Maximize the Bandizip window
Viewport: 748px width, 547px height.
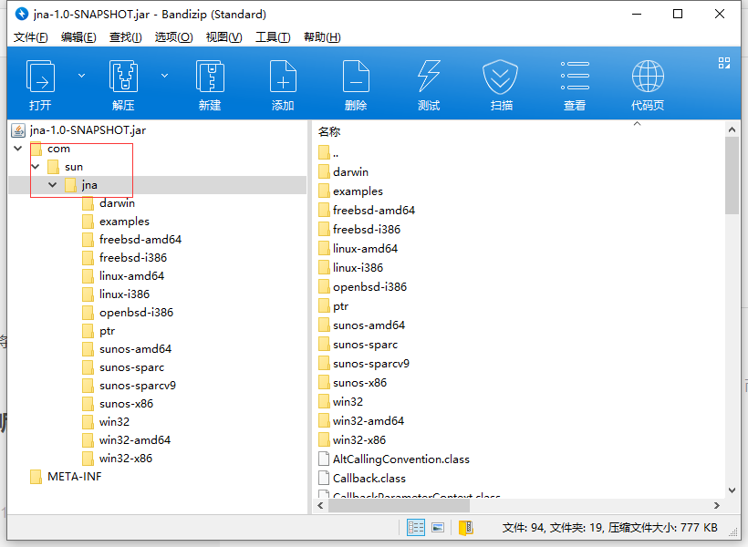click(x=678, y=14)
